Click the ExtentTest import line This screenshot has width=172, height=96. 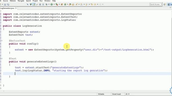click(x=40, y=17)
